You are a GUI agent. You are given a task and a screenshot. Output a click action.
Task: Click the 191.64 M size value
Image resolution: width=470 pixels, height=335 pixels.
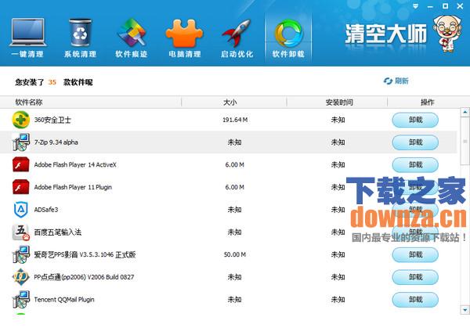235,120
